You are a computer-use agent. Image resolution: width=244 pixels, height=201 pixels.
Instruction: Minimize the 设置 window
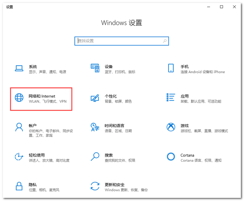click(209, 7)
